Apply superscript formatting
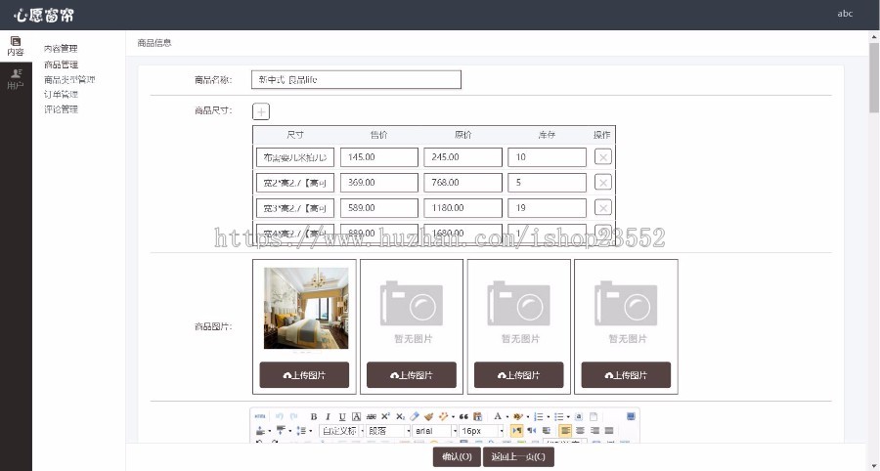The height and width of the screenshot is (471, 880). pos(385,416)
